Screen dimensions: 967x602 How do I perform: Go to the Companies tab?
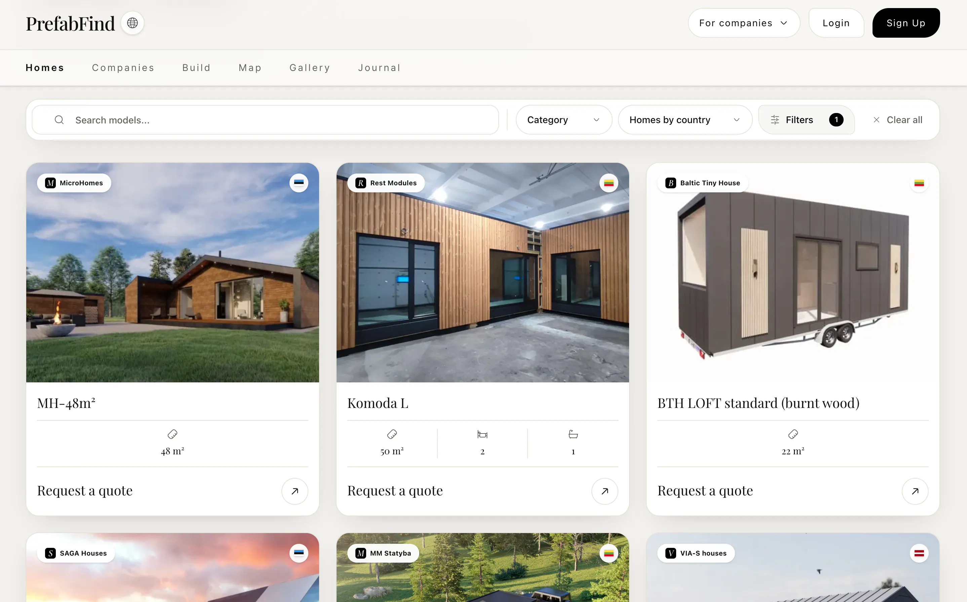coord(123,68)
